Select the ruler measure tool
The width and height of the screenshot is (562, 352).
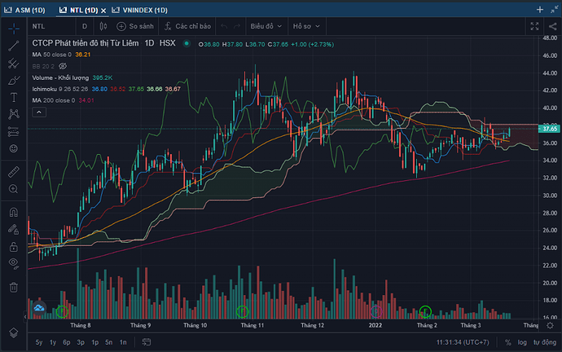click(13, 171)
